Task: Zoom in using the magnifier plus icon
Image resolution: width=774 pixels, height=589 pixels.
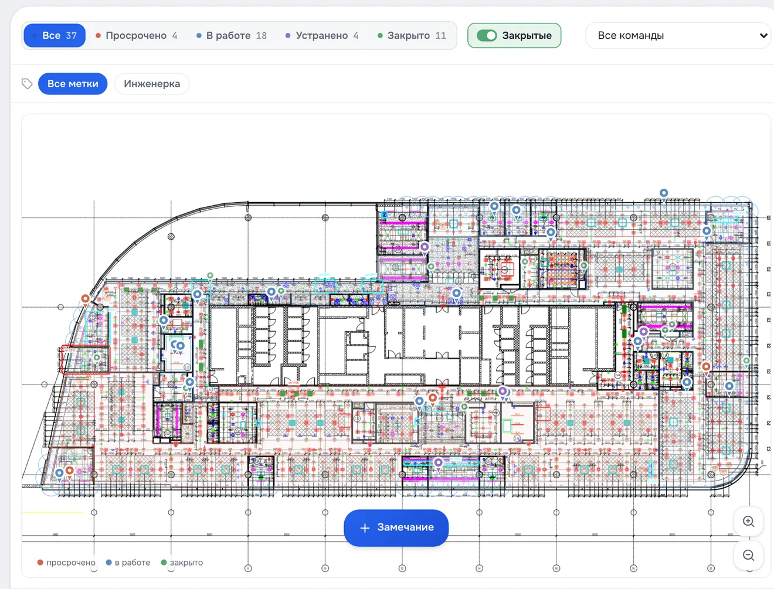Action: click(748, 522)
